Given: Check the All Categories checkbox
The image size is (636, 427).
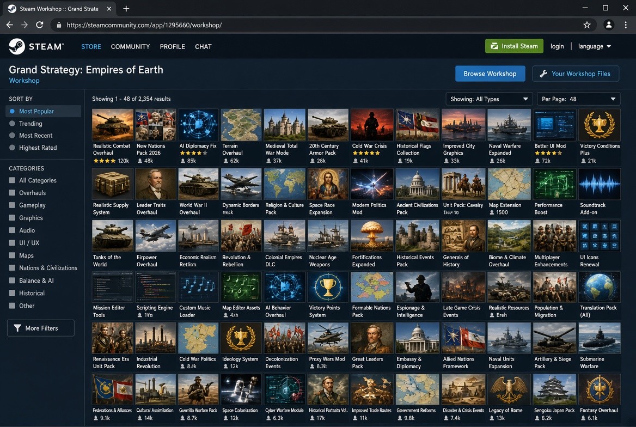Looking at the screenshot, I should [12, 180].
